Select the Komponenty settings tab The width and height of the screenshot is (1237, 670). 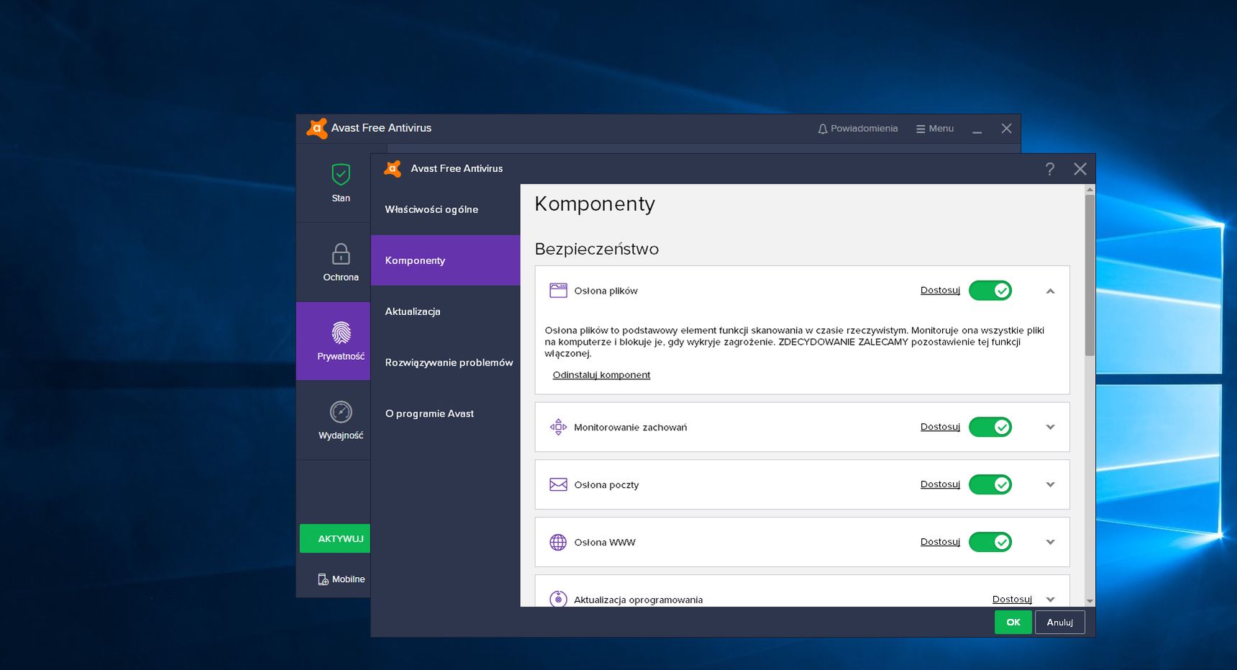[x=445, y=261]
